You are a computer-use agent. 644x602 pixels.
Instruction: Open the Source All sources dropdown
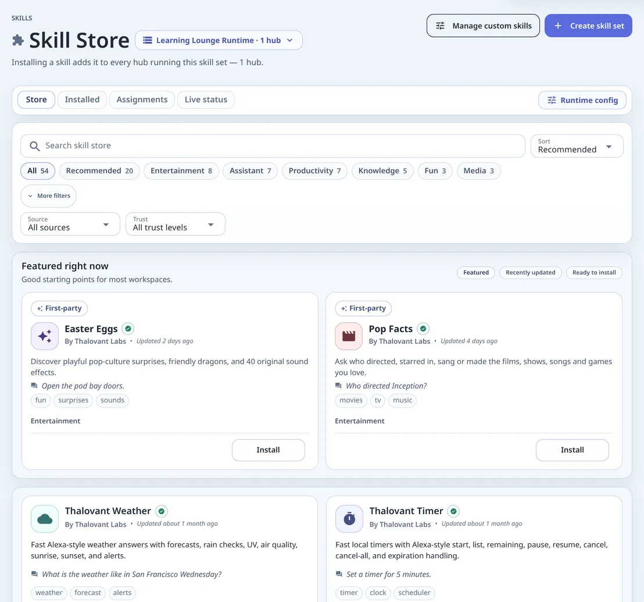[70, 224]
